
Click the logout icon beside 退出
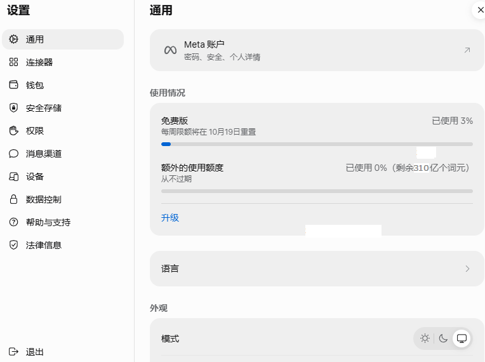[x=13, y=352]
